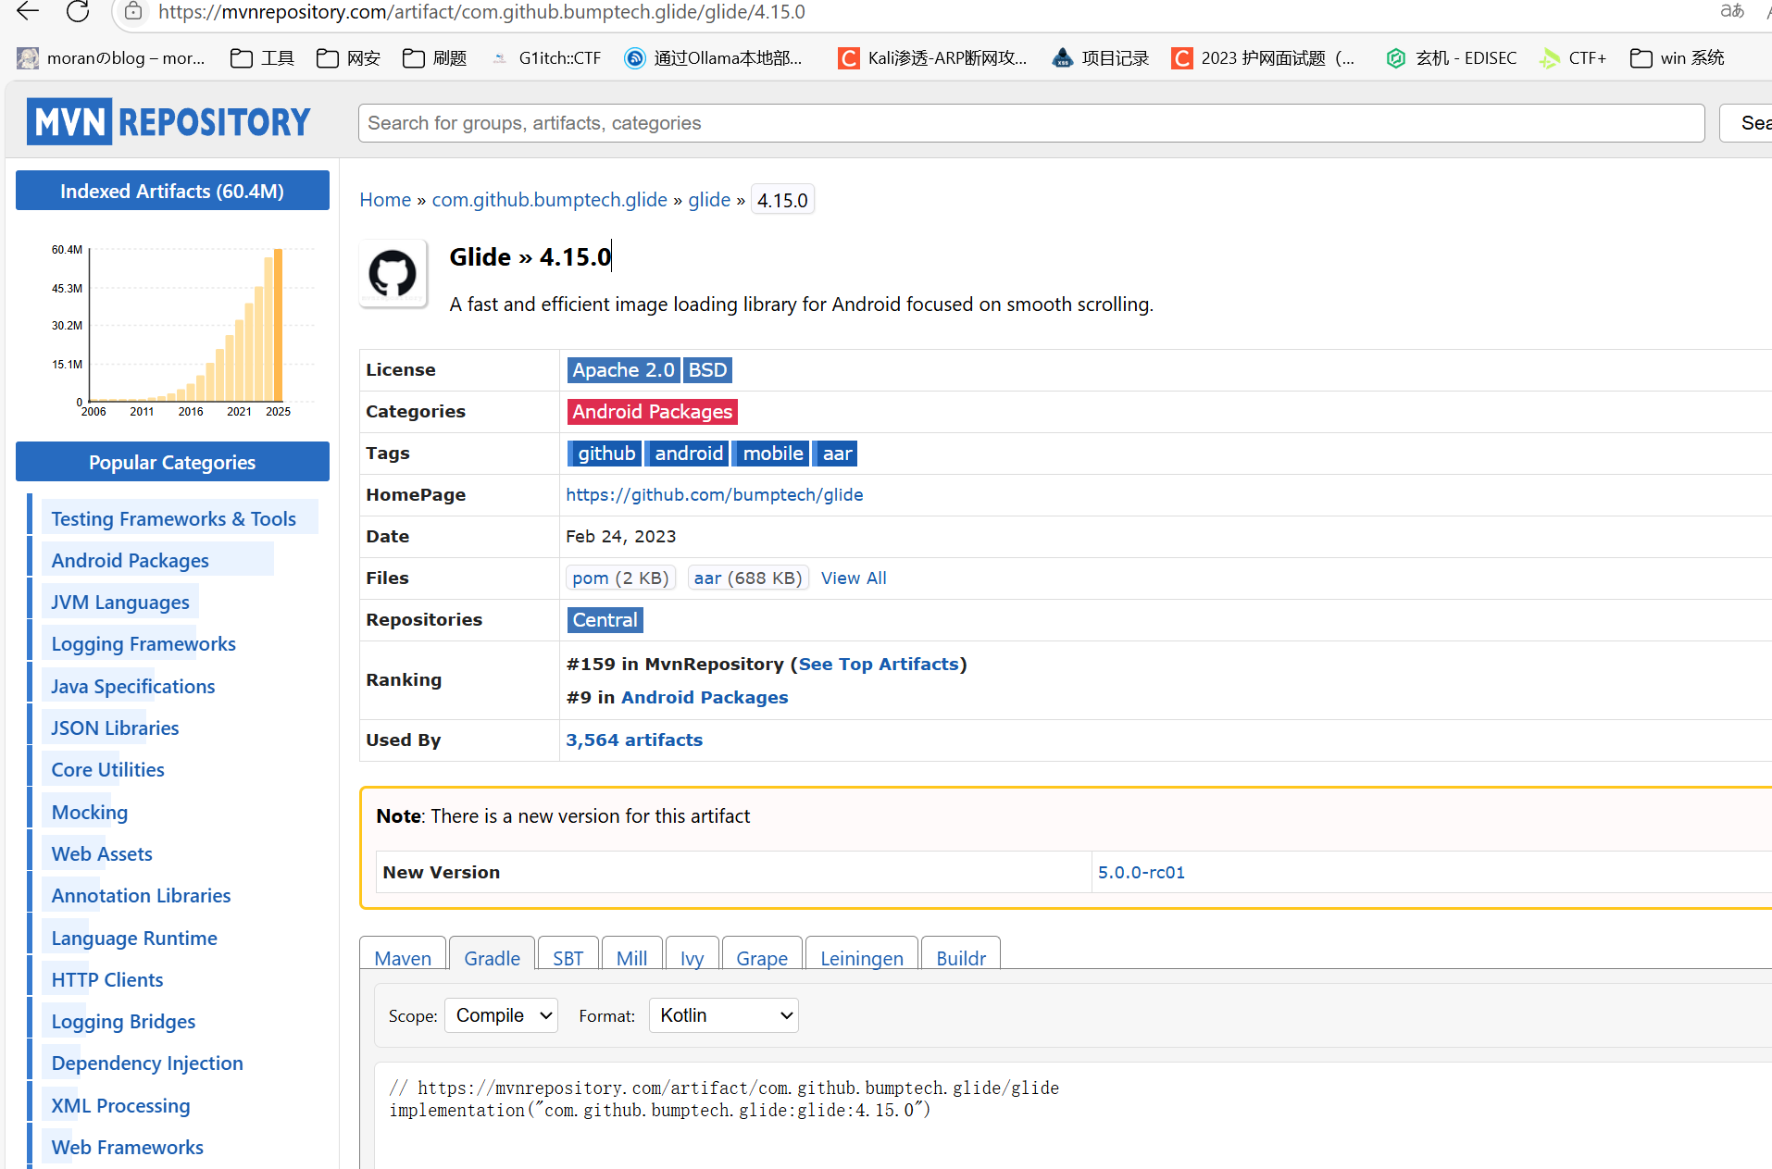
Task: Click the BSD license badge
Action: [x=707, y=370]
